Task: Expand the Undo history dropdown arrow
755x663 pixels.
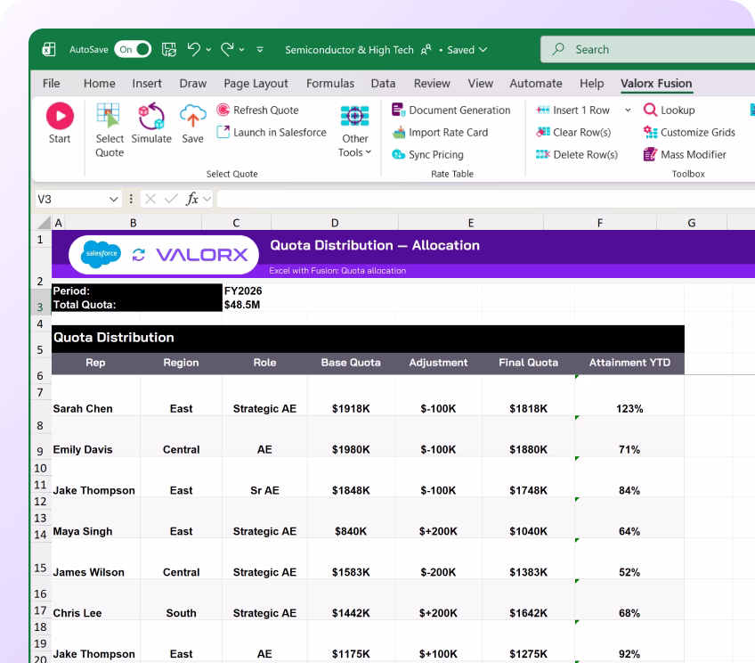Action: pos(208,50)
